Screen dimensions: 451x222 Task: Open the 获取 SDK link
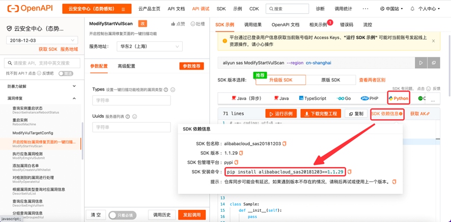click(48, 49)
